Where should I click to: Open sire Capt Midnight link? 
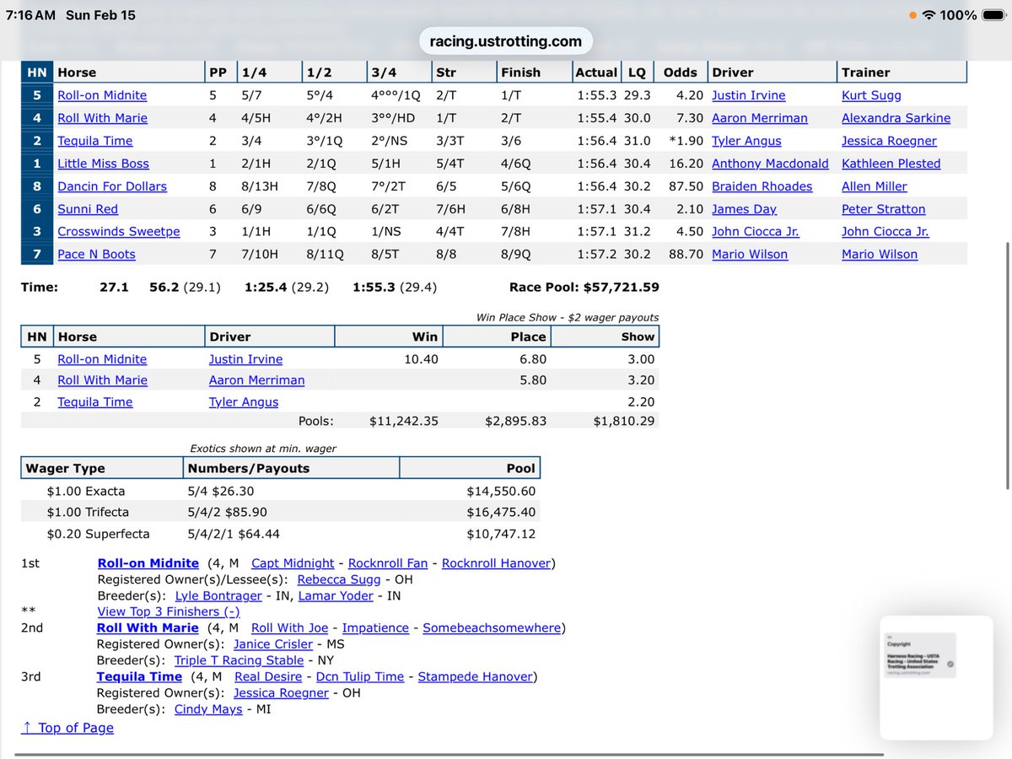[x=293, y=563]
